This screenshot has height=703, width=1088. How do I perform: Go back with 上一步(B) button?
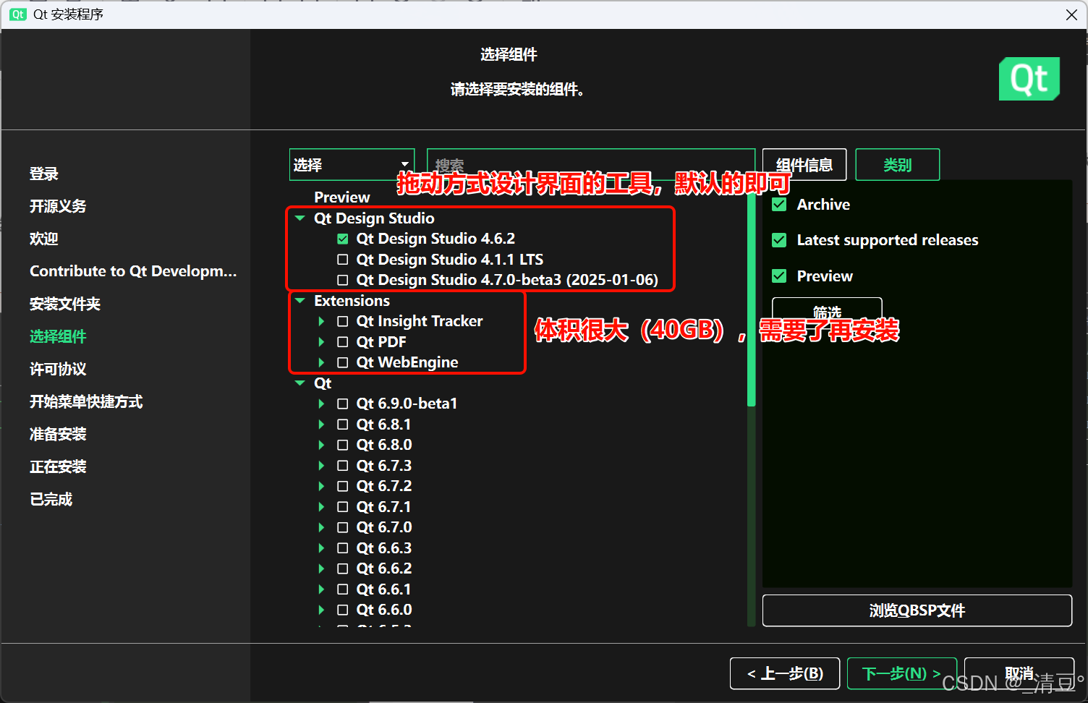coord(785,673)
